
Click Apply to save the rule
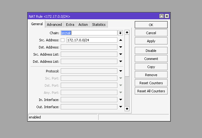[x=151, y=41]
